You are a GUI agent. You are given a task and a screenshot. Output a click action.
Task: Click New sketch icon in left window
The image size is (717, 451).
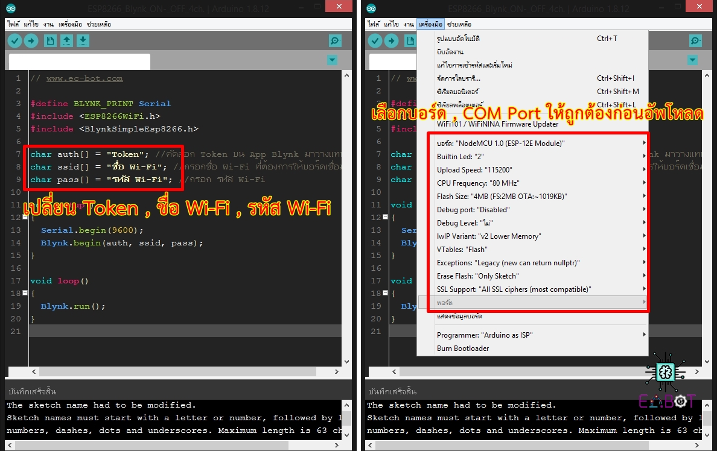coord(50,40)
